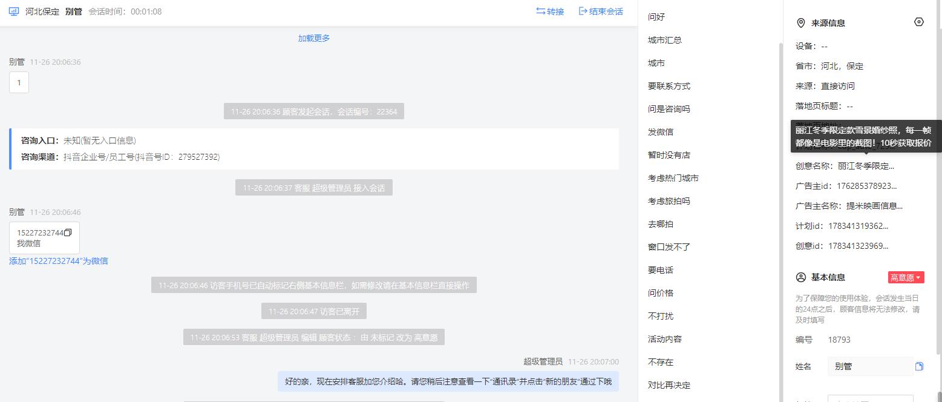Choose quick reply 去哪拍
The image size is (942, 402).
[x=661, y=224]
